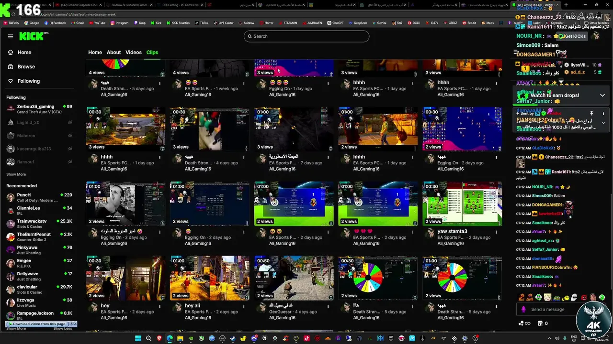Open options for Death Stranding 4 days ago clip
The height and width of the screenshot is (344, 613).
click(x=244, y=157)
